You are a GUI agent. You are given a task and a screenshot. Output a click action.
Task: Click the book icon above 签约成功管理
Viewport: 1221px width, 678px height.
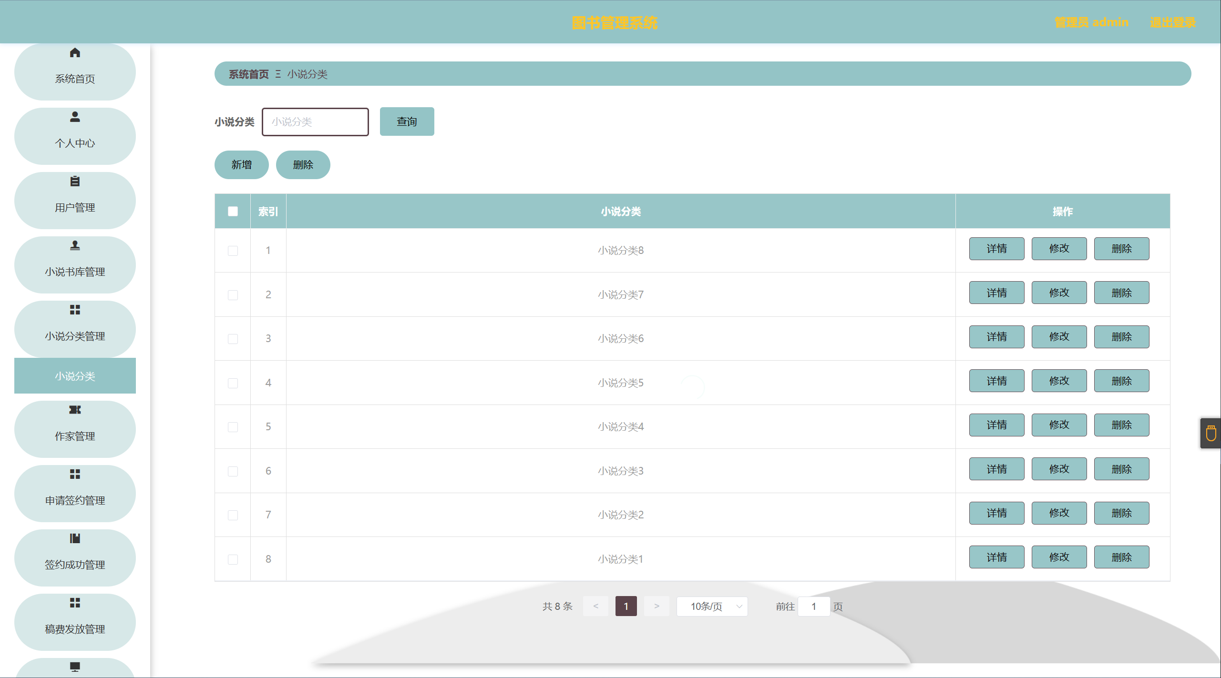(75, 538)
